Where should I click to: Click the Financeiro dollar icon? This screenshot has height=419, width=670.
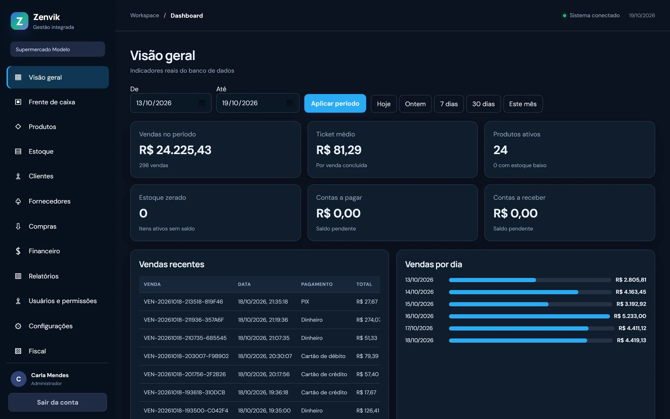(x=18, y=251)
